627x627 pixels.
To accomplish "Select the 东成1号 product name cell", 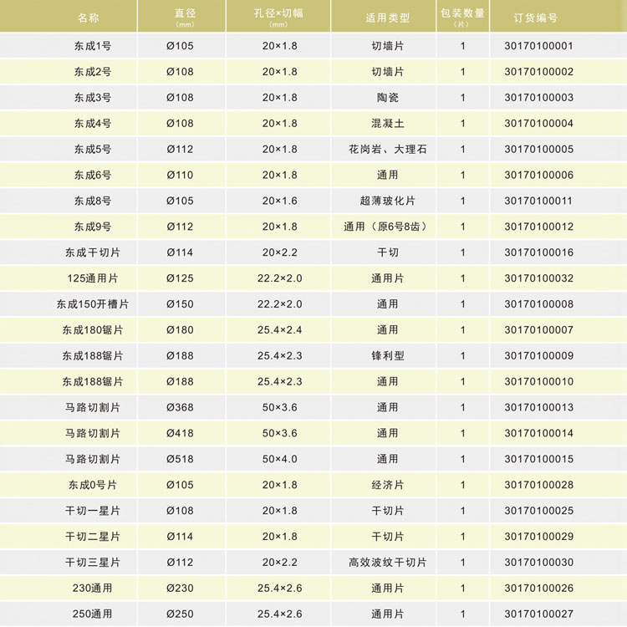I will pyautogui.click(x=93, y=46).
